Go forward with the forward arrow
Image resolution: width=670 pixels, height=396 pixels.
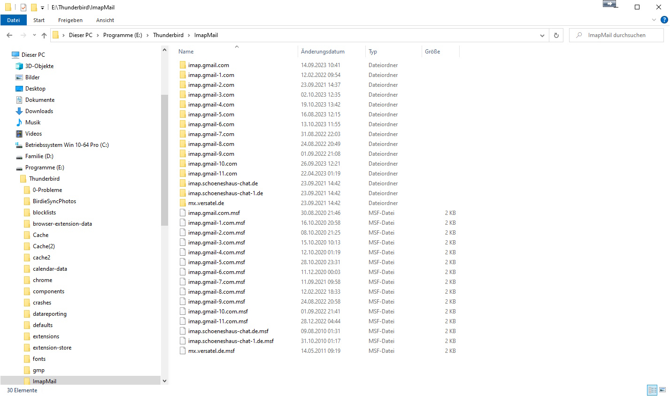(23, 35)
